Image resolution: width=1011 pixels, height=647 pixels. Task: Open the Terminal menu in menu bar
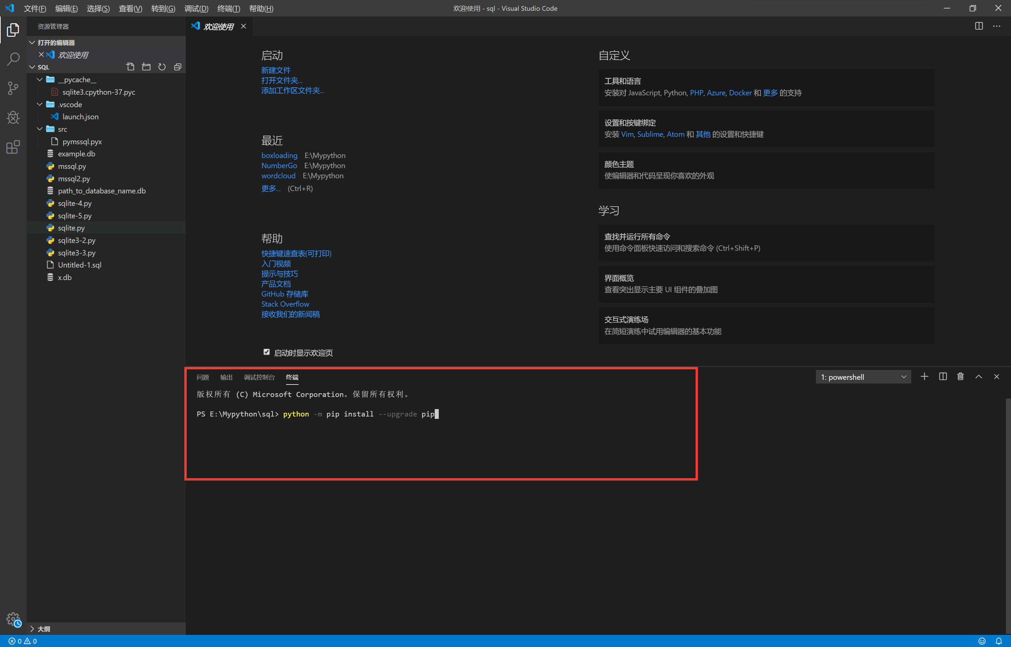228,8
